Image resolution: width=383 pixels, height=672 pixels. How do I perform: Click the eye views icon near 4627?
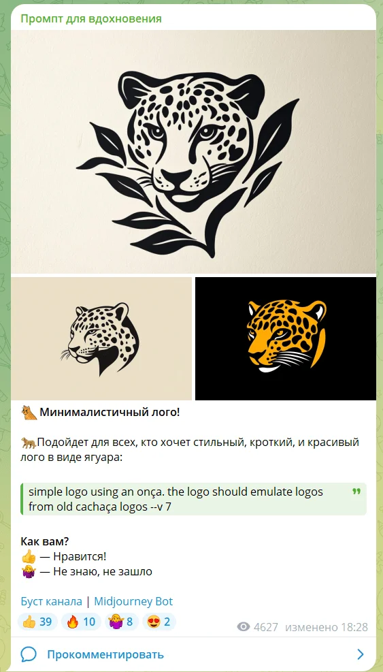pyautogui.click(x=244, y=627)
